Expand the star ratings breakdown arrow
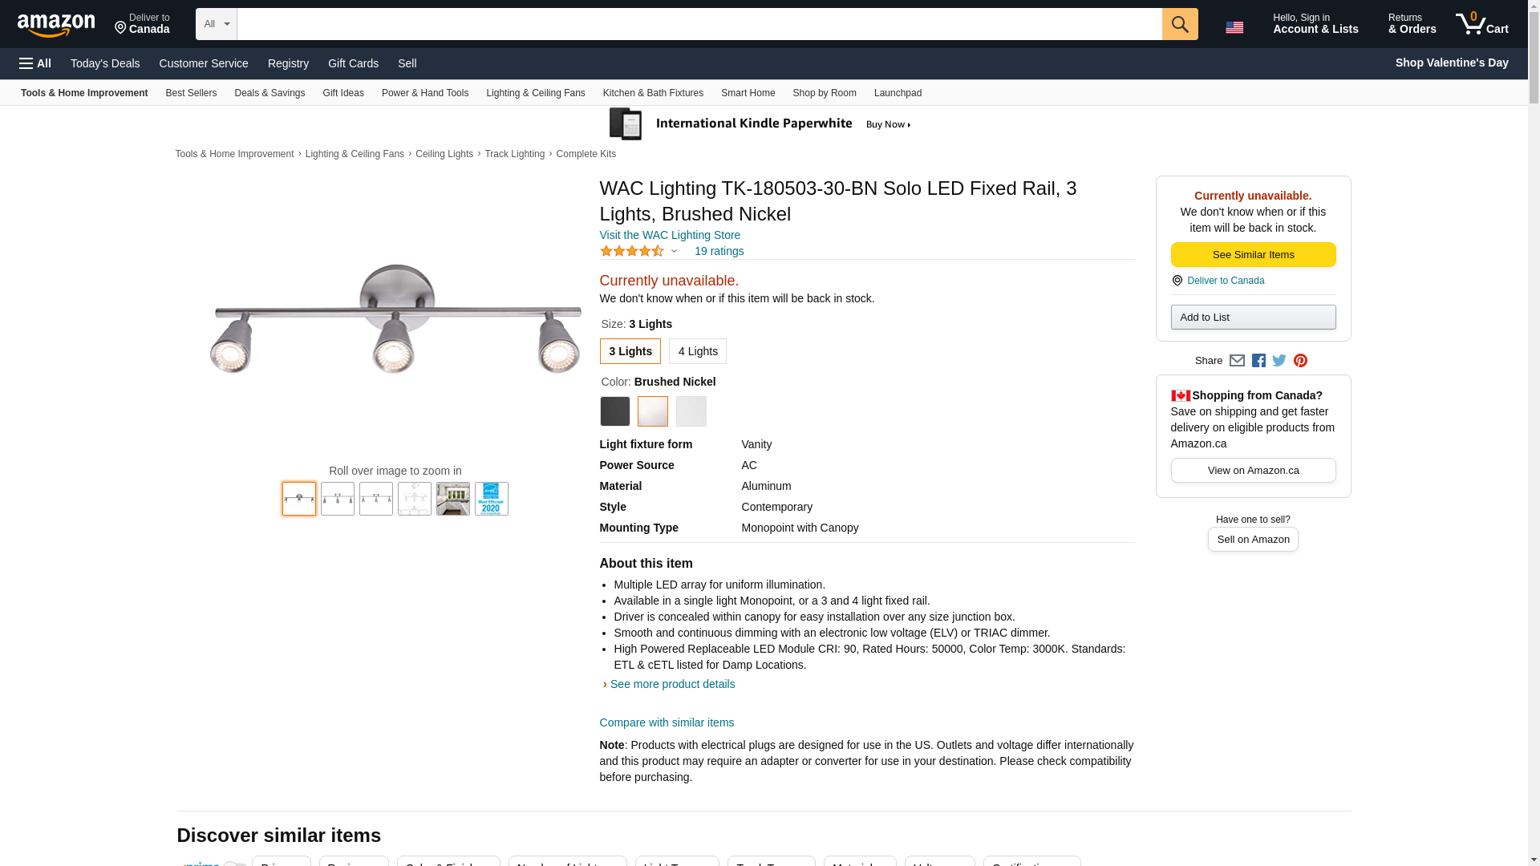The height and width of the screenshot is (866, 1540). (674, 252)
